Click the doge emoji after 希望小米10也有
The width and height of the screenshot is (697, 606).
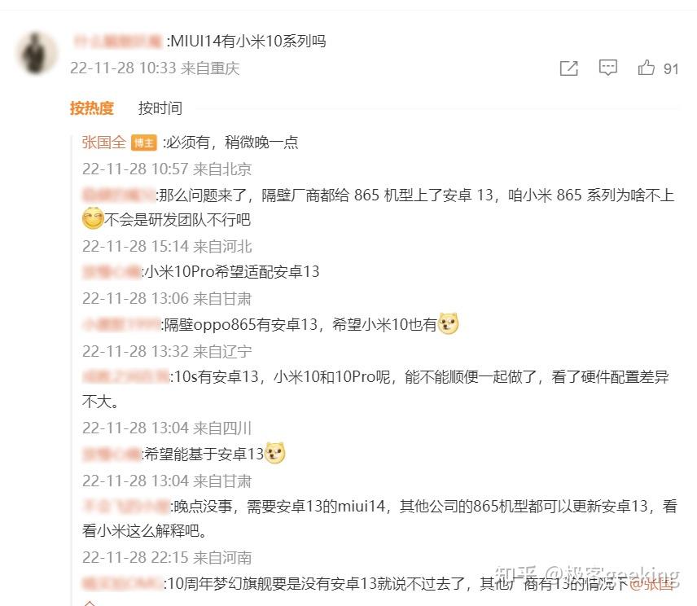pos(448,323)
